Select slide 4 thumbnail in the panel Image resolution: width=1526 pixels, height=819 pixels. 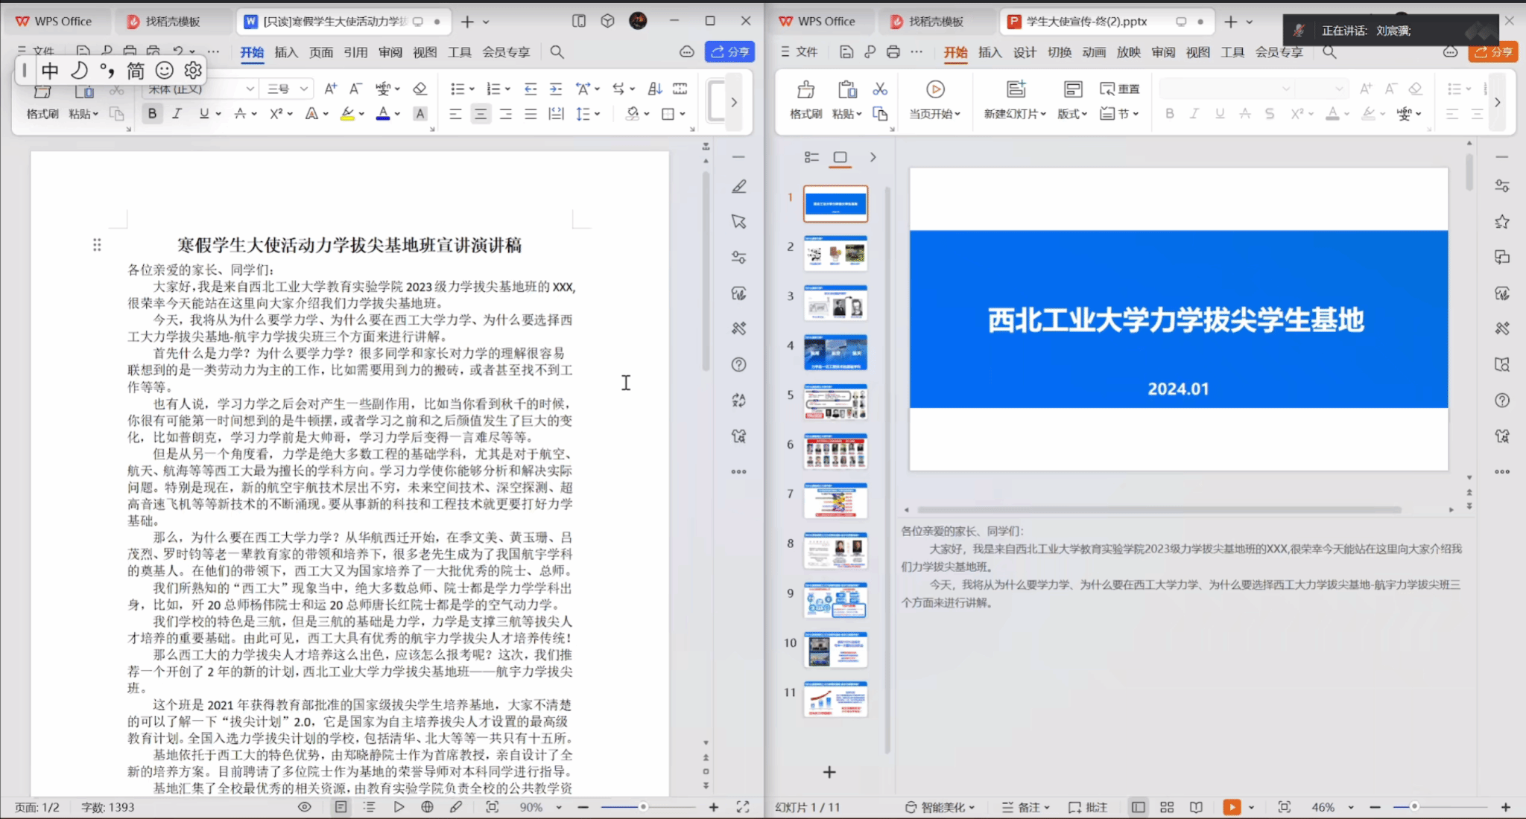click(835, 352)
